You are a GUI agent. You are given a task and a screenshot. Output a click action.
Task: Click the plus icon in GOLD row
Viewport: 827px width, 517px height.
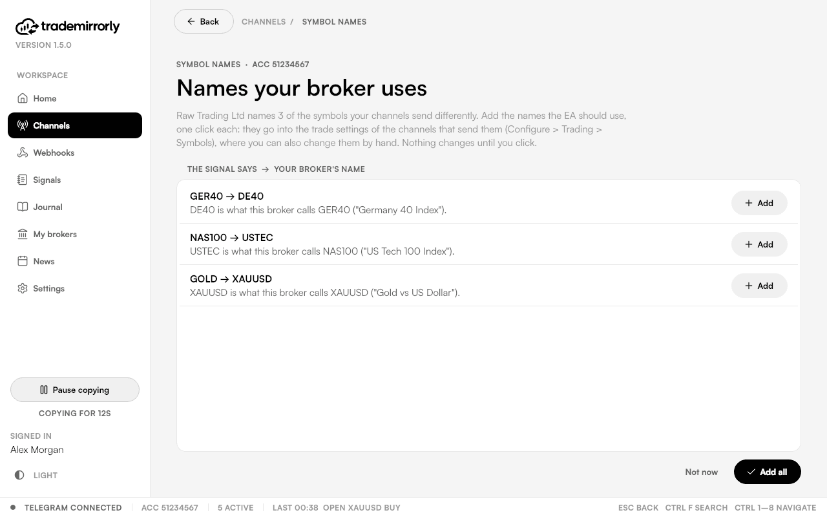[x=749, y=286]
